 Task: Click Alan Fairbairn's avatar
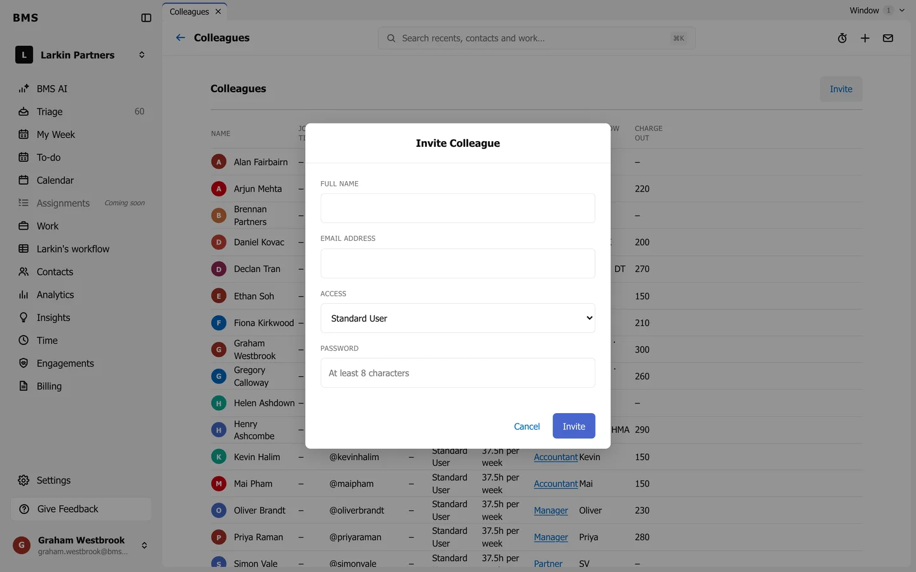[219, 162]
